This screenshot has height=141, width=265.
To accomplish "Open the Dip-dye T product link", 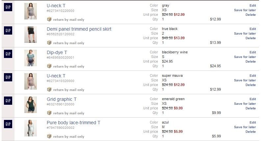I will [57, 52].
